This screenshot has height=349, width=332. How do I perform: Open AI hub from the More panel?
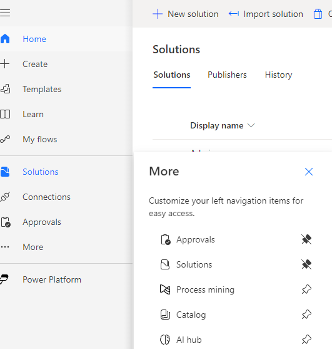[189, 340]
